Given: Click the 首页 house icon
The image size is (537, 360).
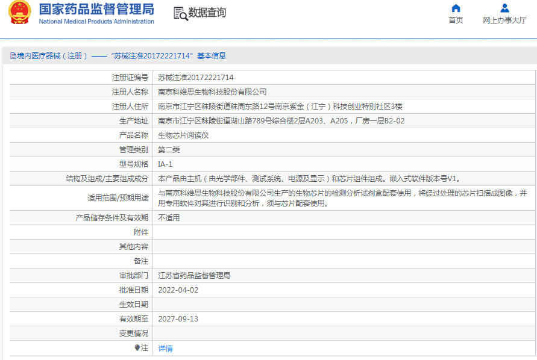Looking at the screenshot, I should pos(456,7).
